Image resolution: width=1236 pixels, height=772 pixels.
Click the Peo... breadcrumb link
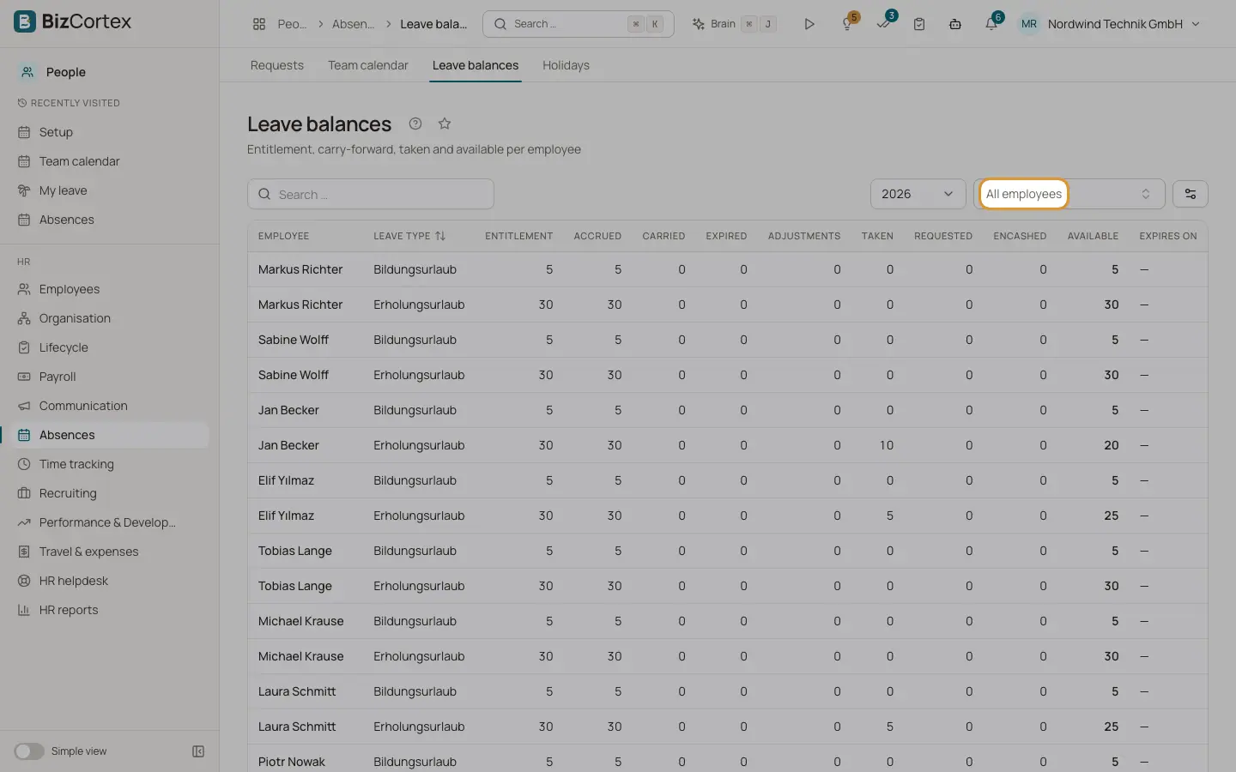pos(292,24)
